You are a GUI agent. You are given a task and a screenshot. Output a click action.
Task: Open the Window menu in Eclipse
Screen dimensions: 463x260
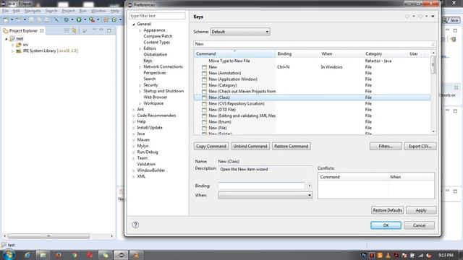pyautogui.click(x=98, y=11)
